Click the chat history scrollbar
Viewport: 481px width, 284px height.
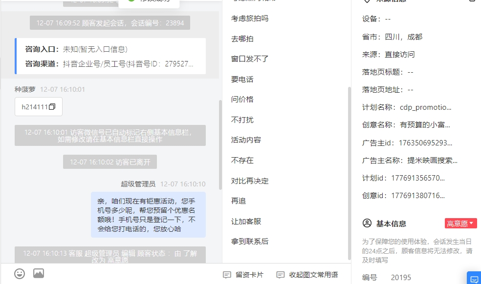(x=220, y=145)
